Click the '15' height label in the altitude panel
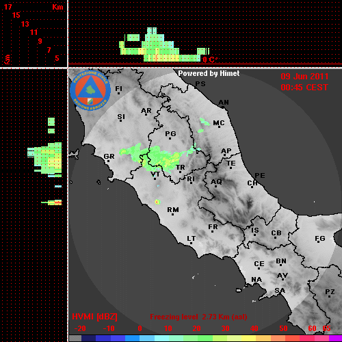Viewport: 342px width, 342px height. pos(16,15)
